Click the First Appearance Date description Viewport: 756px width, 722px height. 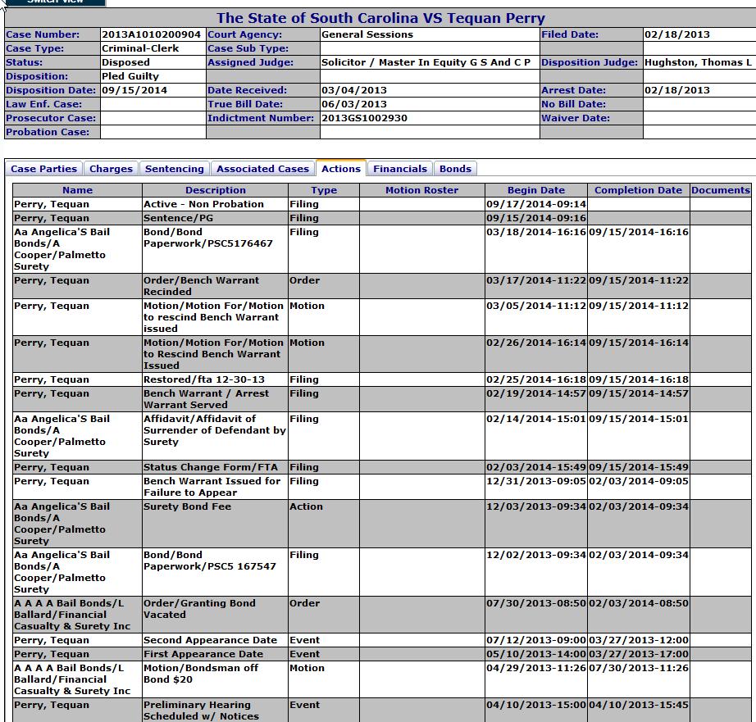point(203,654)
